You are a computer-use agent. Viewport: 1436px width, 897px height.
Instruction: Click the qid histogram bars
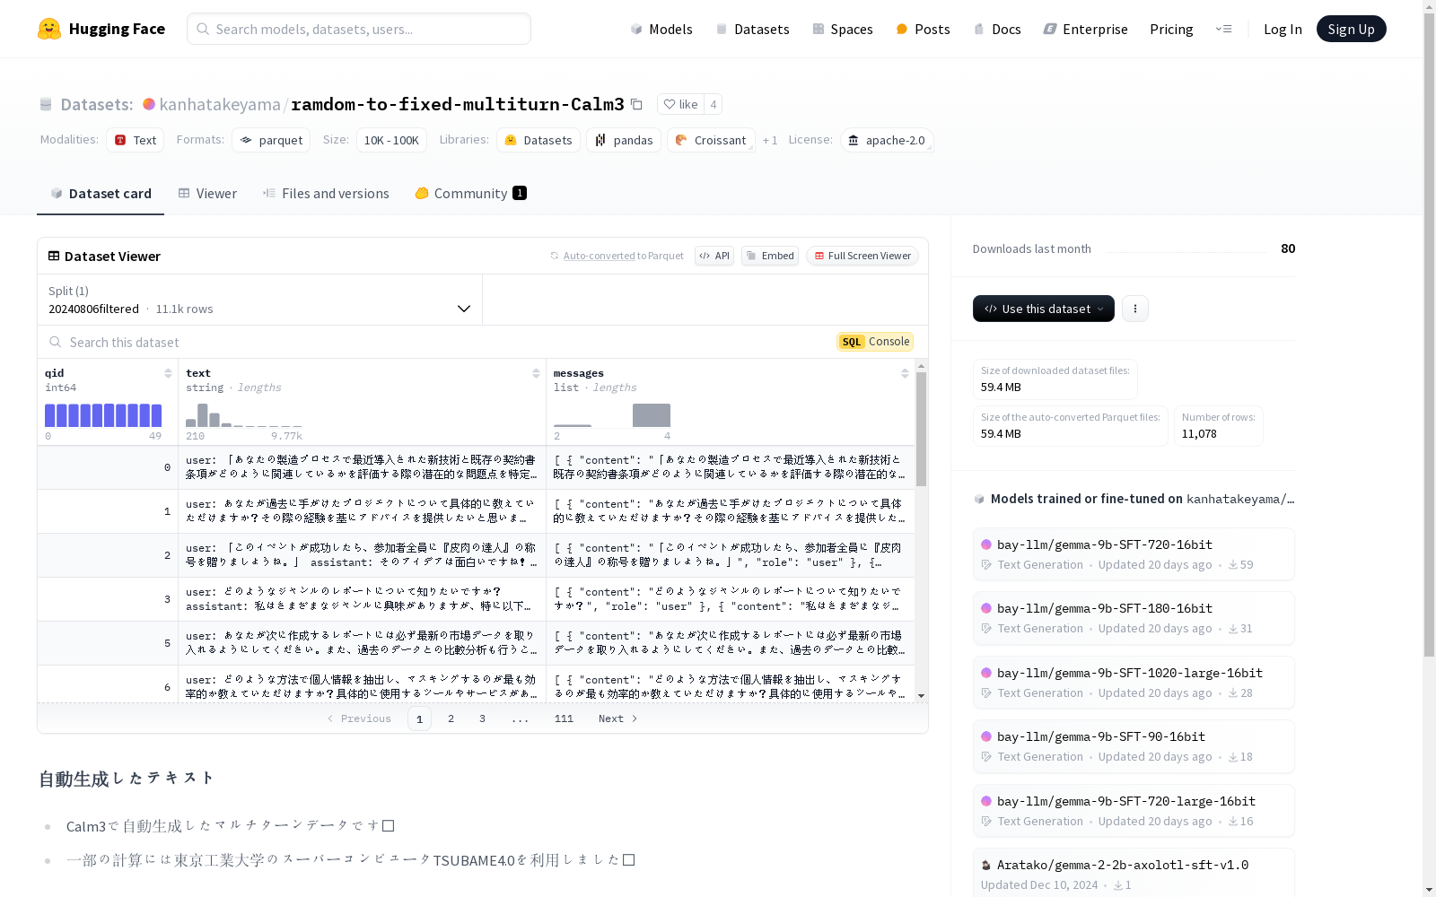pyautogui.click(x=103, y=415)
